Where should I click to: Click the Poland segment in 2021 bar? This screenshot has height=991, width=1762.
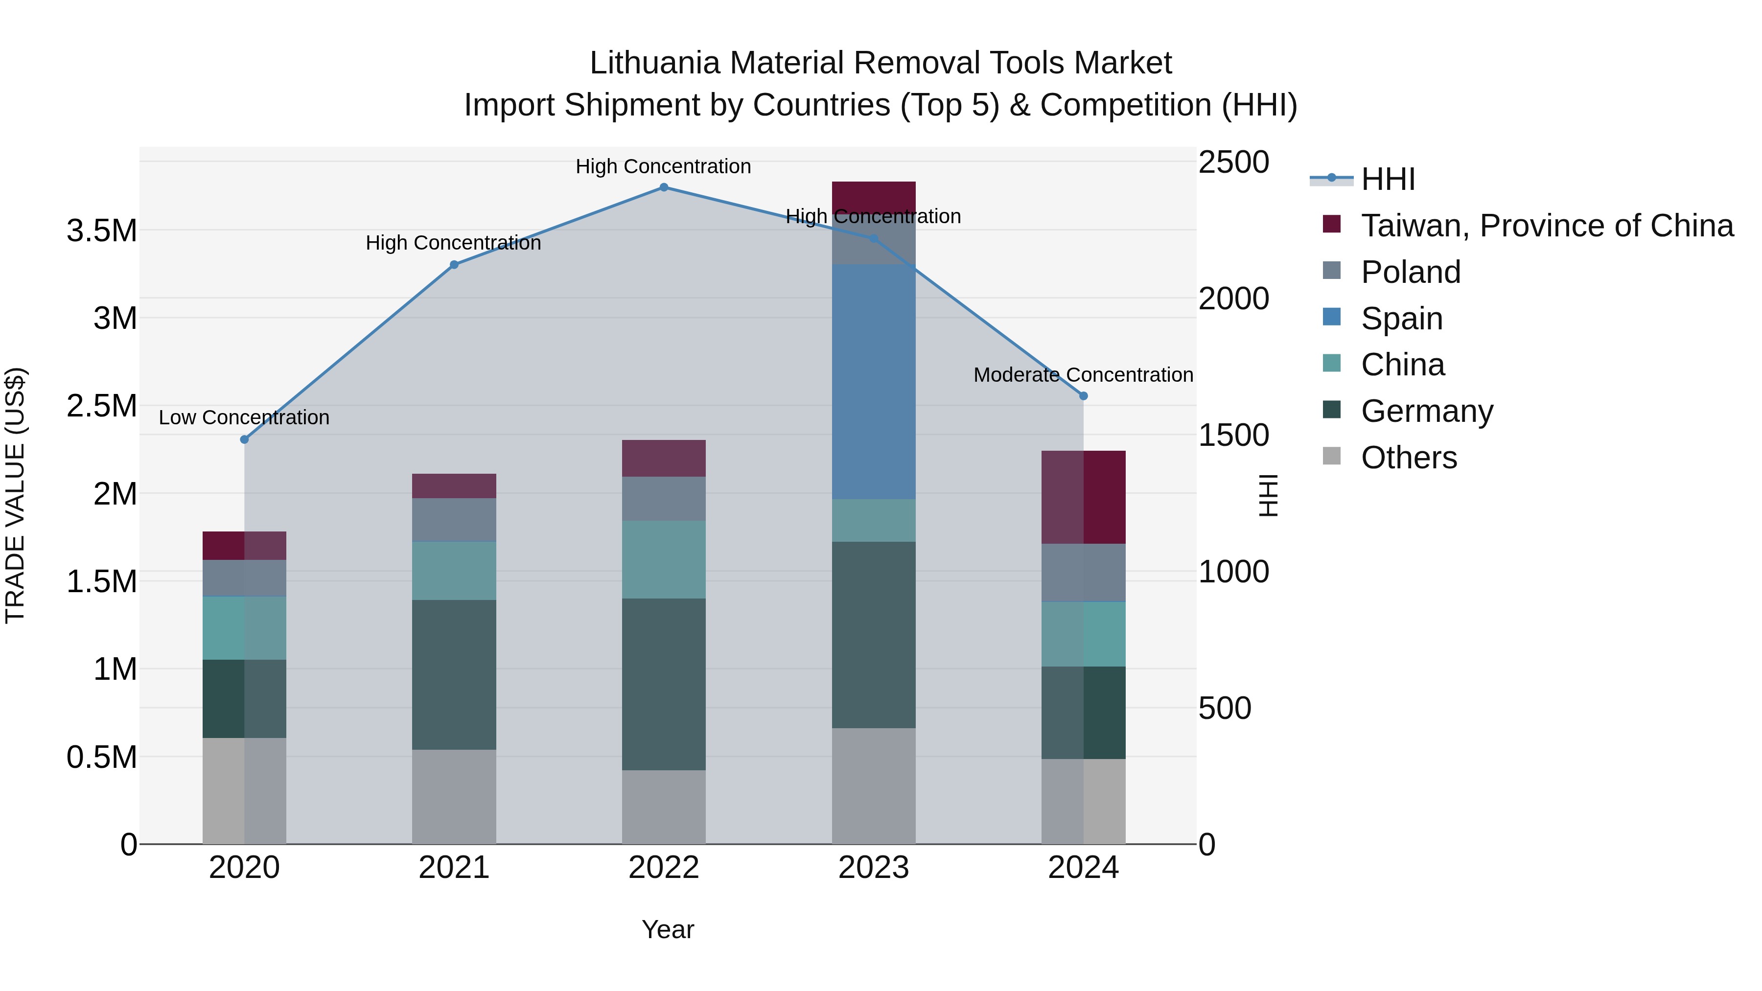pos(454,520)
